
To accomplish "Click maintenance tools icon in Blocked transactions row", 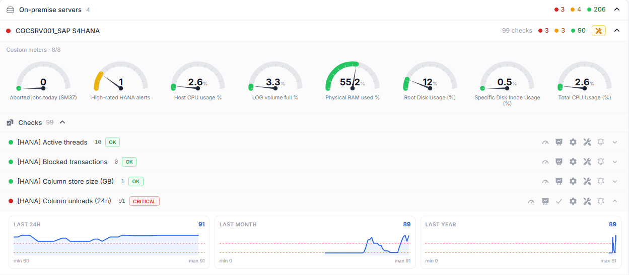I will click(x=587, y=162).
